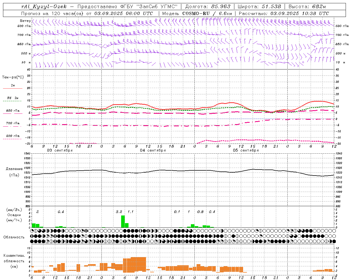Click the "850 гПа" temperature legend entry
Image resolution: width=350 pixels, height=280 pixels.
13,111
